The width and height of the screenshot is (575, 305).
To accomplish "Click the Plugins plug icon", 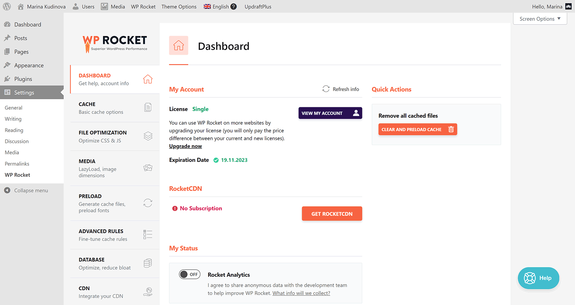I will click(x=7, y=79).
